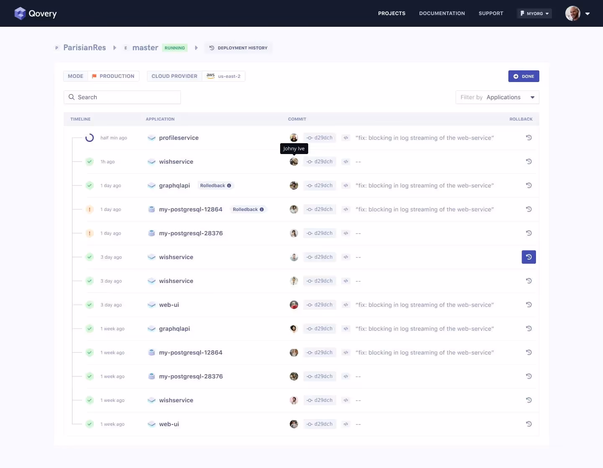
Task: Click the '1h ago' timestamp
Action: 108,162
